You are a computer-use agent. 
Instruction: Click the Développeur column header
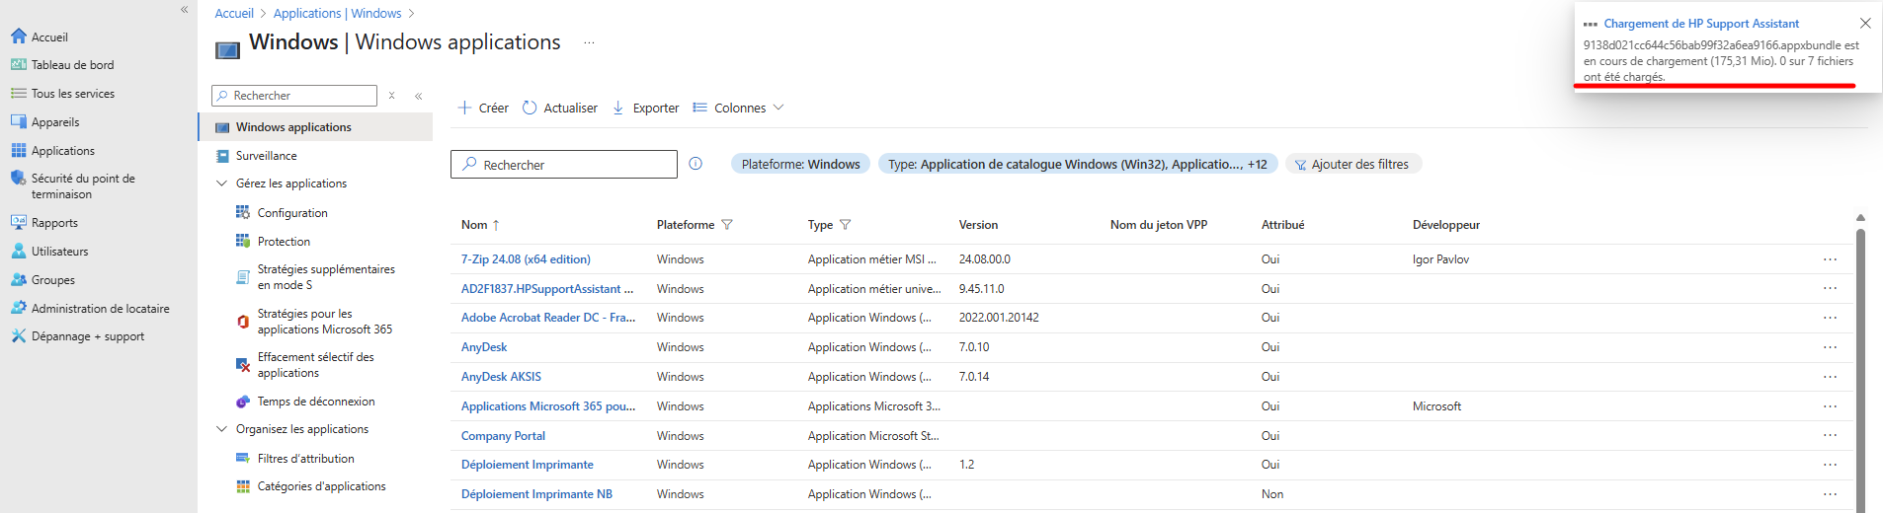1446,225
